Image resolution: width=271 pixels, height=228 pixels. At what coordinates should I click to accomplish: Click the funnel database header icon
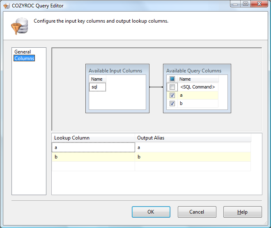pos(20,26)
